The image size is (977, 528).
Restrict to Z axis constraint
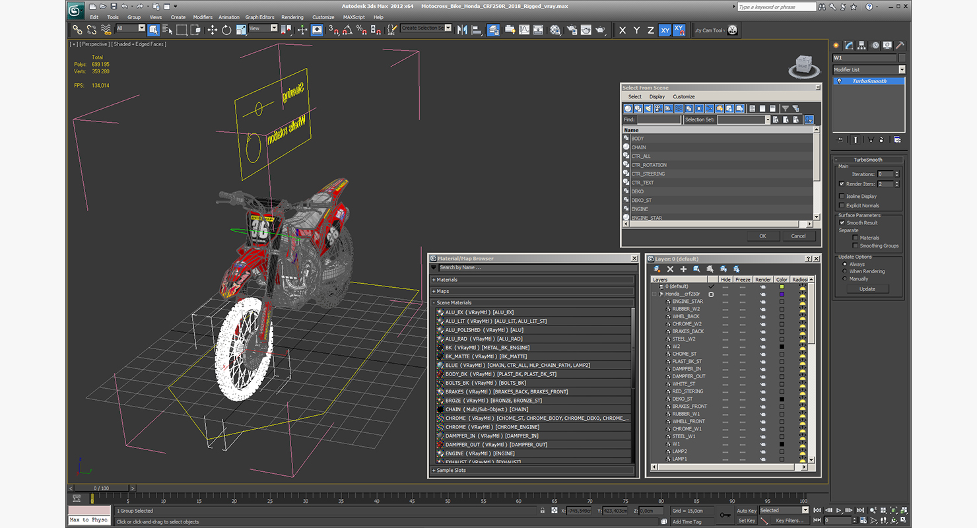click(651, 30)
